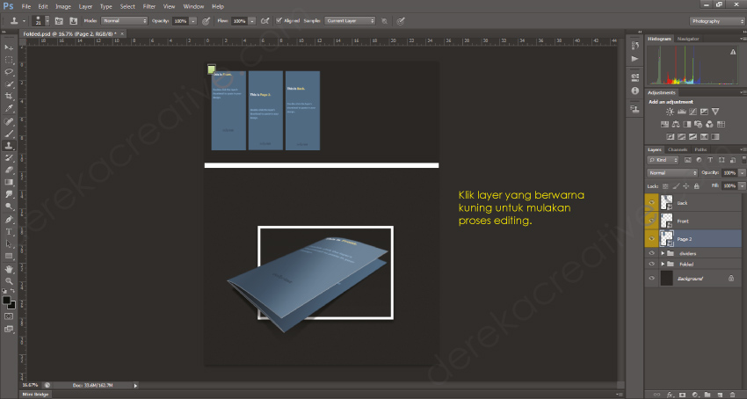Select the Crop tool
Image resolution: width=747 pixels, height=399 pixels.
(9, 96)
